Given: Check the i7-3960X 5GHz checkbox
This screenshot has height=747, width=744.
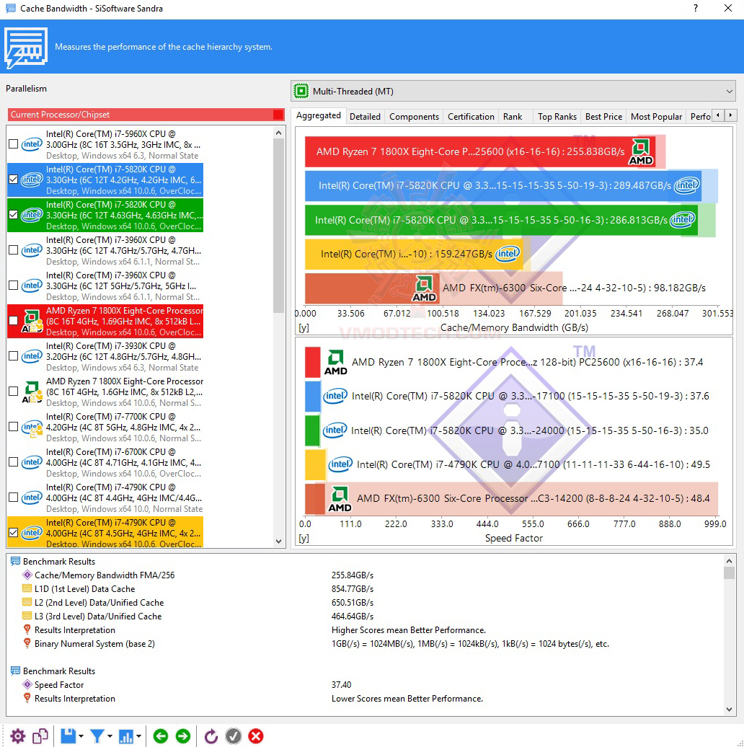Looking at the screenshot, I should tap(13, 285).
